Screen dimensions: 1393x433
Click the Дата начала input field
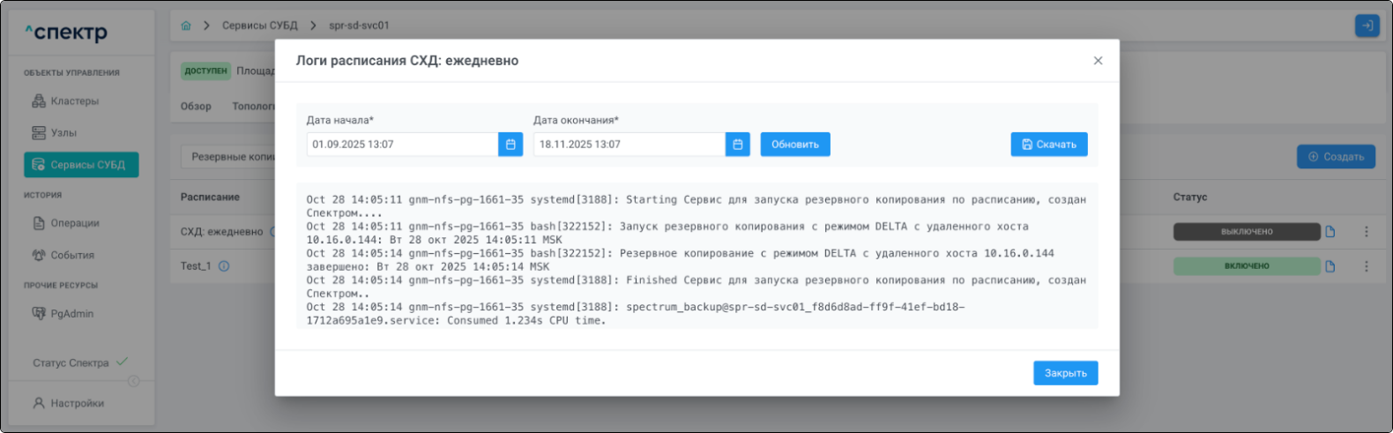point(401,145)
